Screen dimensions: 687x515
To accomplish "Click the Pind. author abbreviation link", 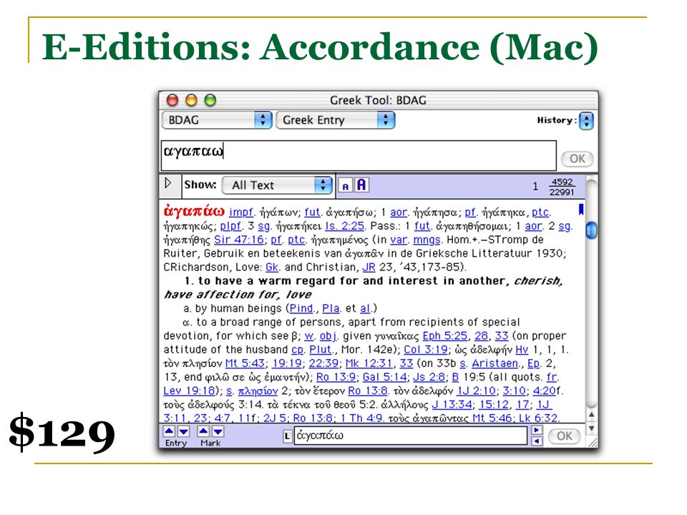I will click(x=302, y=308).
